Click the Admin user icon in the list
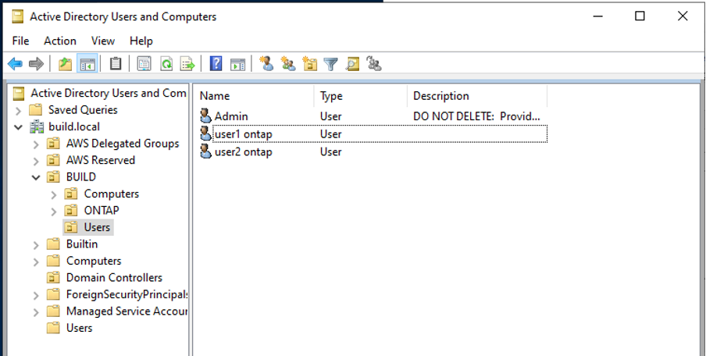The image size is (706, 356). point(205,116)
